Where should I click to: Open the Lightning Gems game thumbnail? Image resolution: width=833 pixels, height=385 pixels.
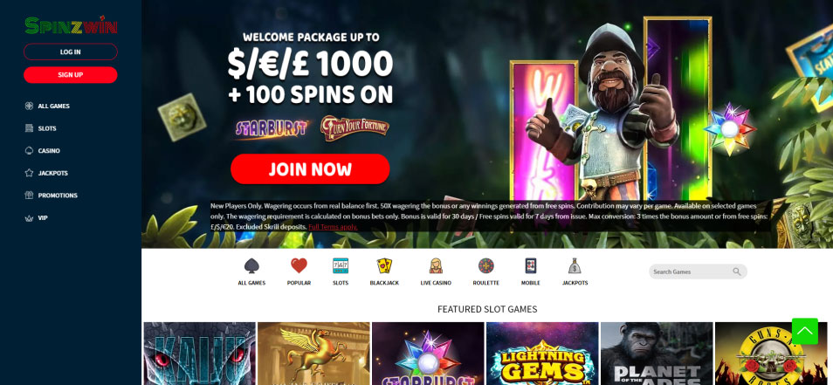click(542, 354)
